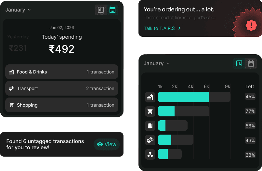The image size is (262, 171).
Task: View untagged transactions
Action: 107,144
